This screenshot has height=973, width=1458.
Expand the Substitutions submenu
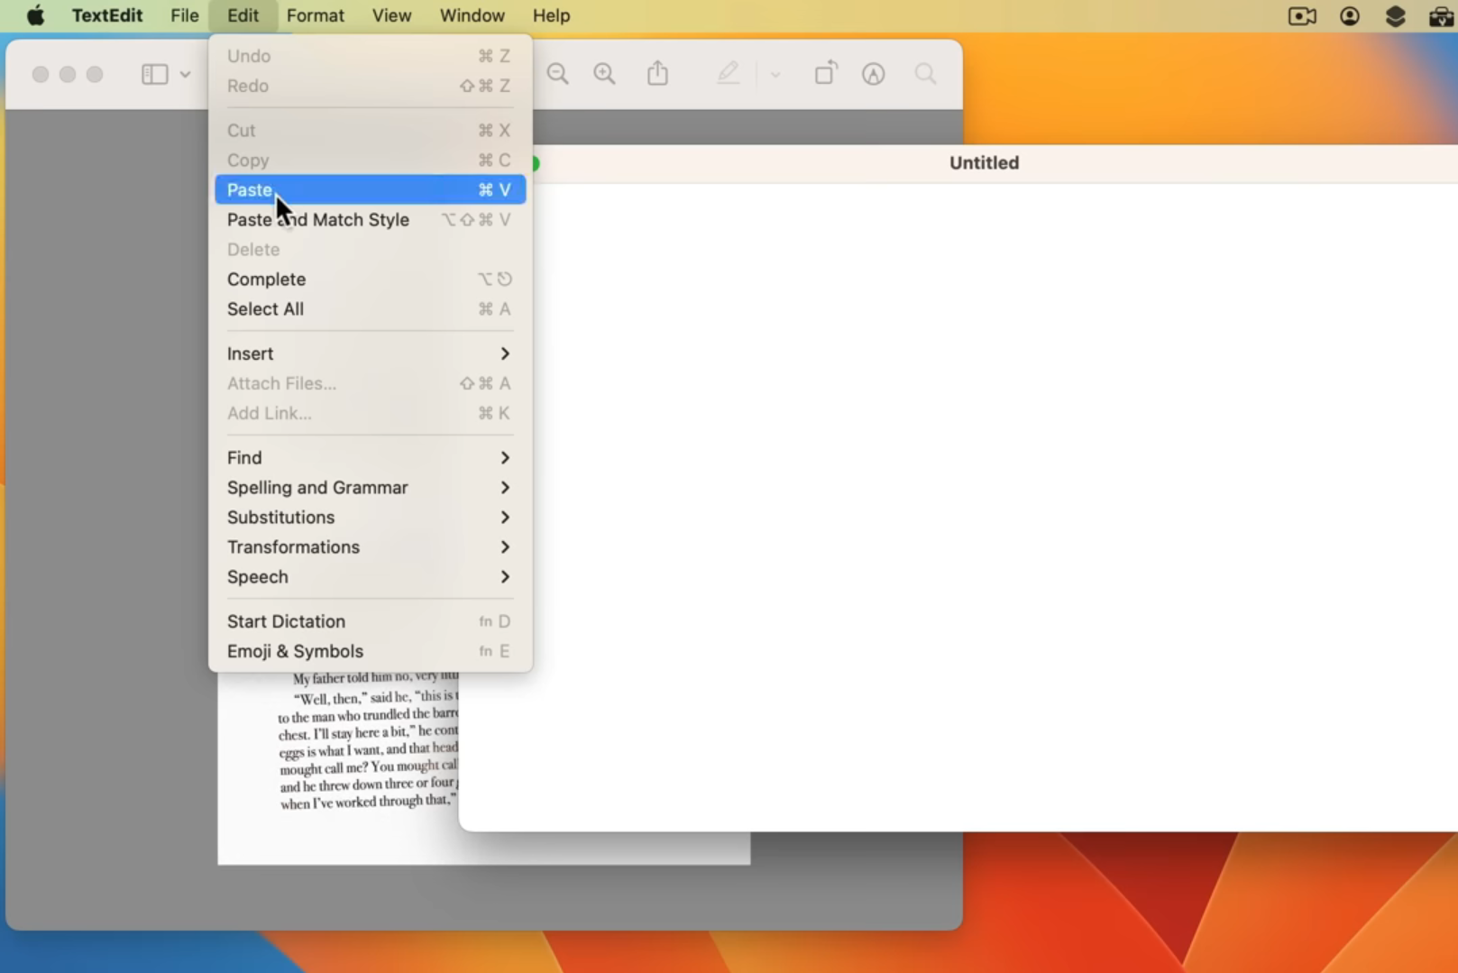[370, 517]
